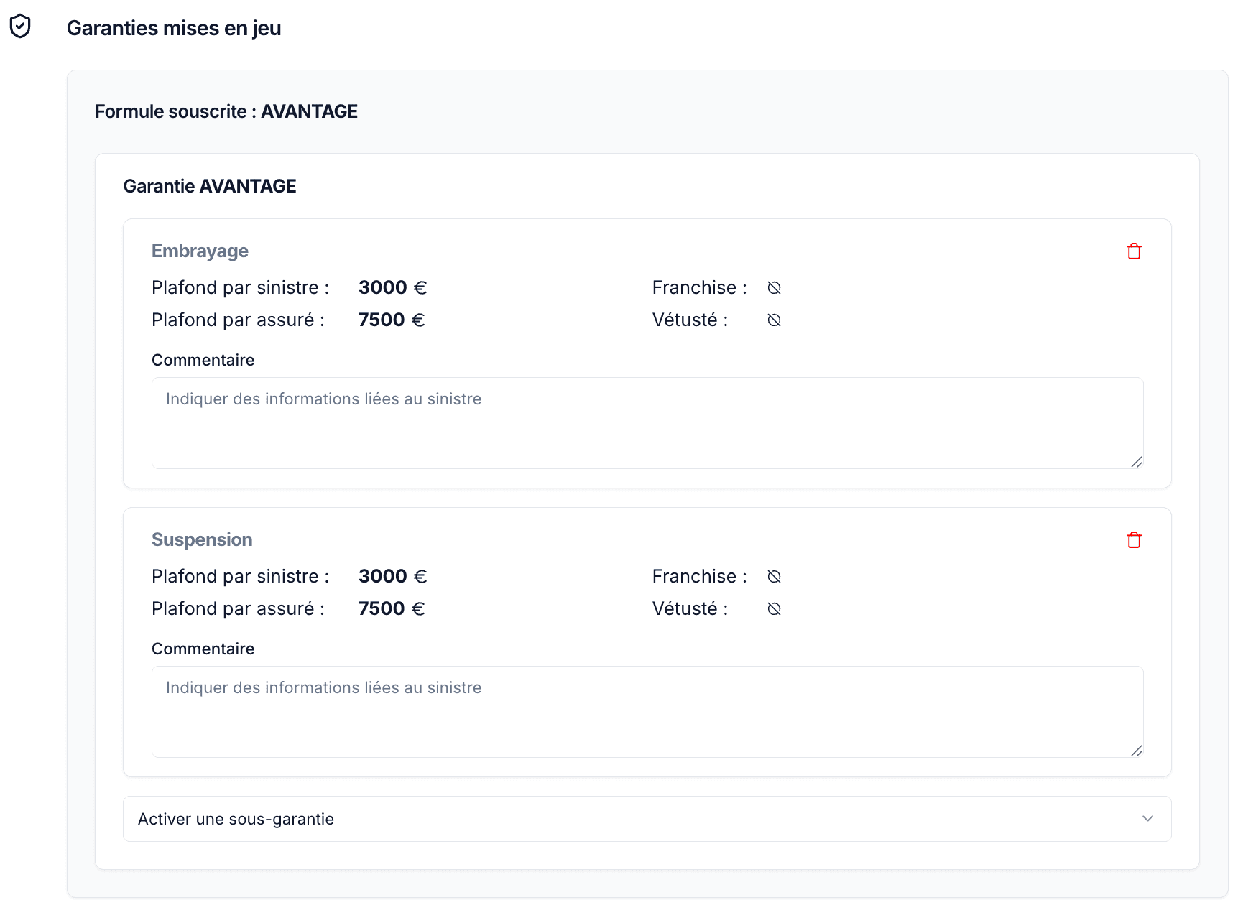Click Formule souscrite : AVANTAGE label
Image resolution: width=1243 pixels, height=918 pixels.
(x=226, y=111)
